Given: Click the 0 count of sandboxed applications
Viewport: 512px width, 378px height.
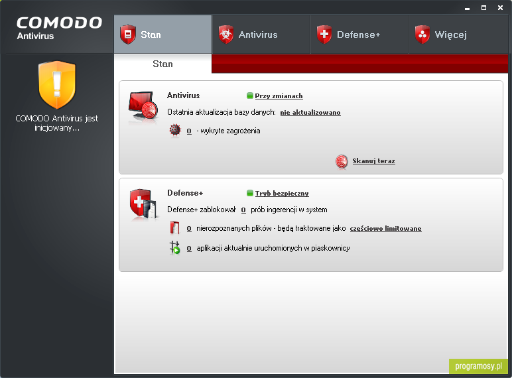Looking at the screenshot, I should pyautogui.click(x=189, y=249).
